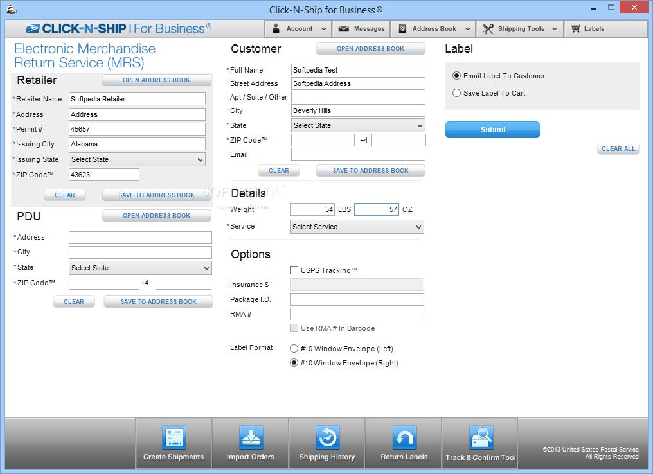The height and width of the screenshot is (474, 653).
Task: Click the PDU City field
Action: coord(140,252)
